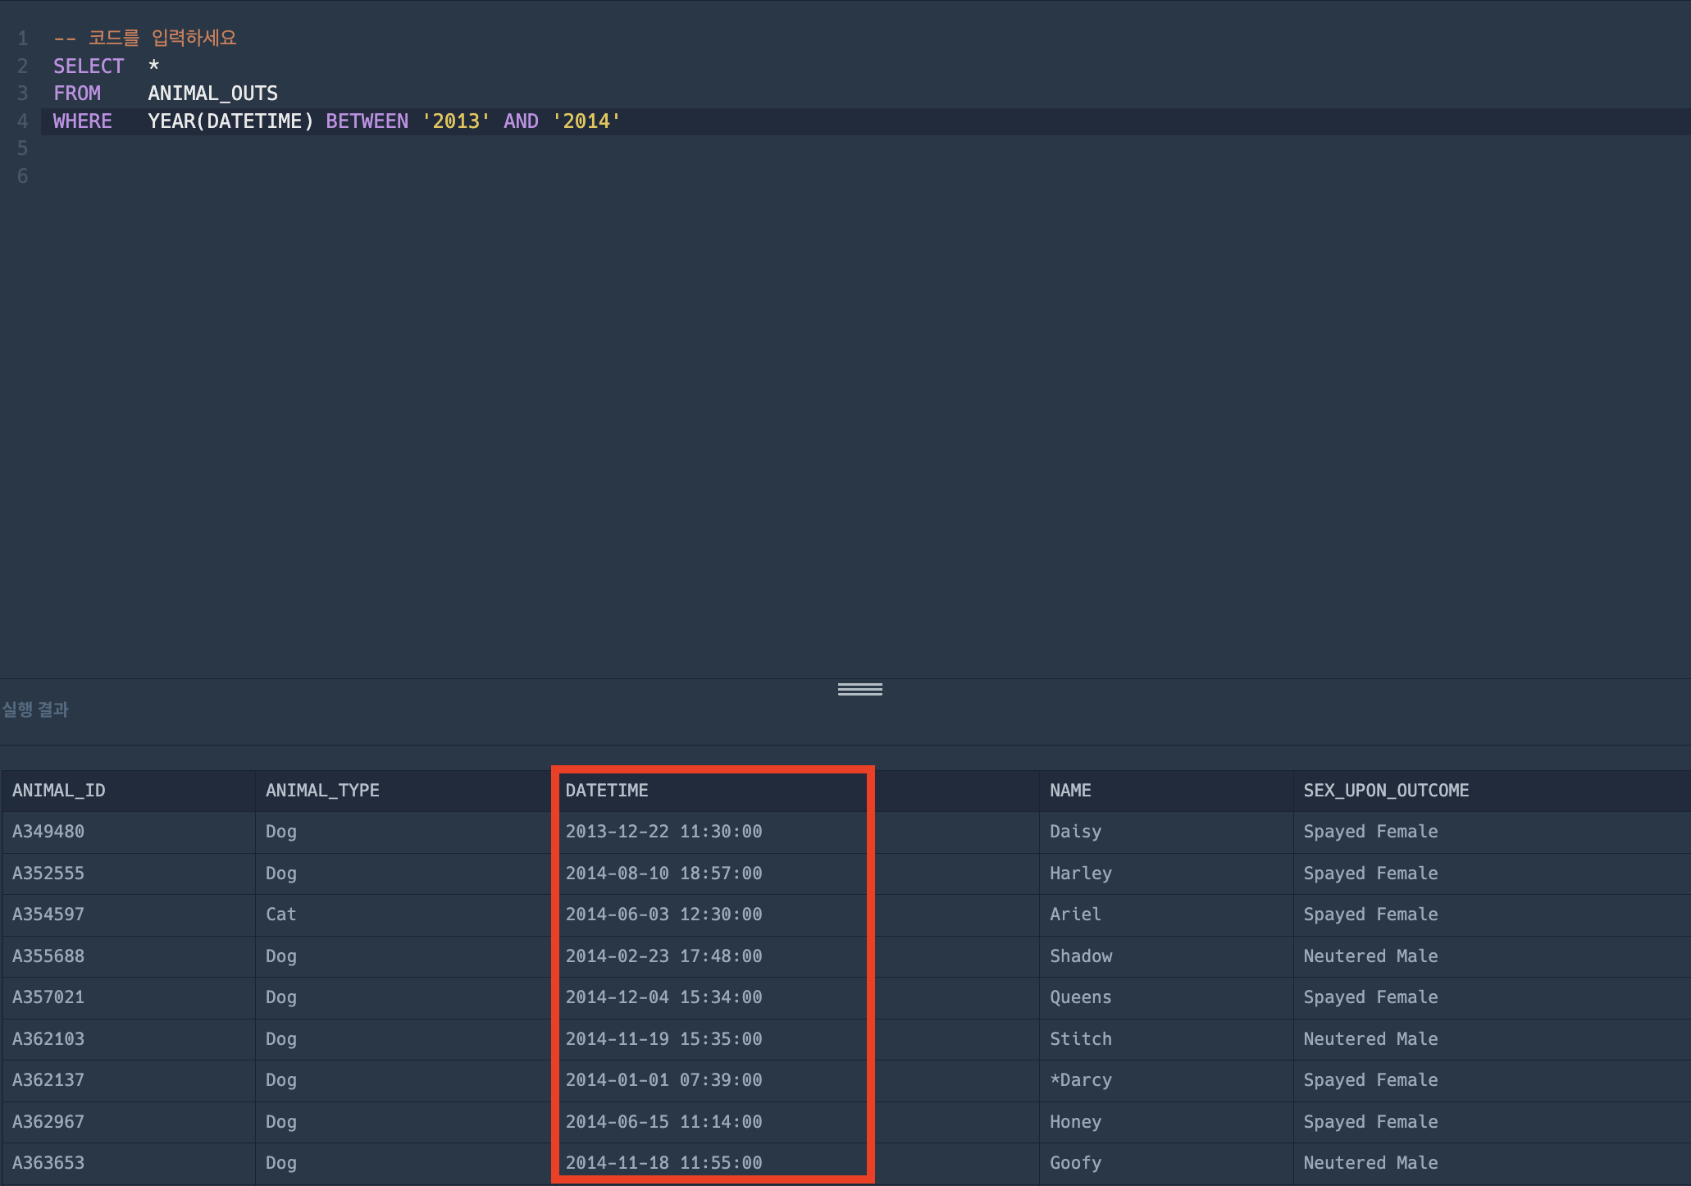Click the 2014-08-10 18:57:00 datetime cell
1691x1186 pixels.
point(663,874)
